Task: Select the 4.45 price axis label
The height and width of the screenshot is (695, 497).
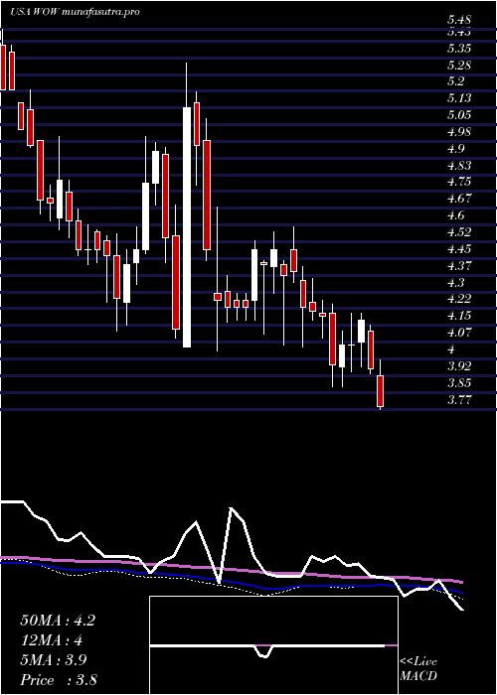Action: click(459, 249)
